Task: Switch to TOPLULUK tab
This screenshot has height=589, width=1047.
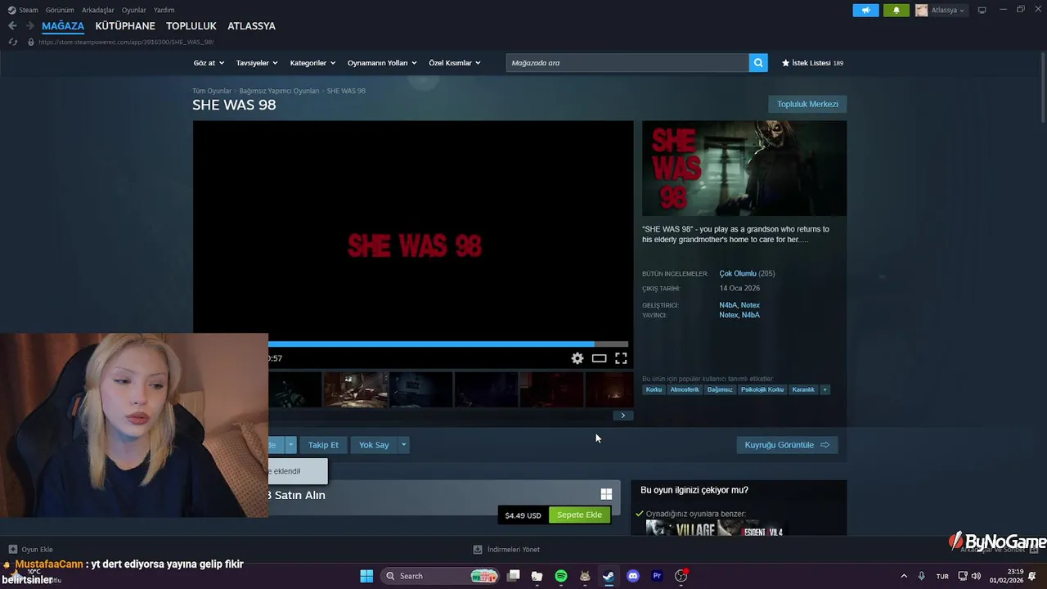Action: (191, 26)
